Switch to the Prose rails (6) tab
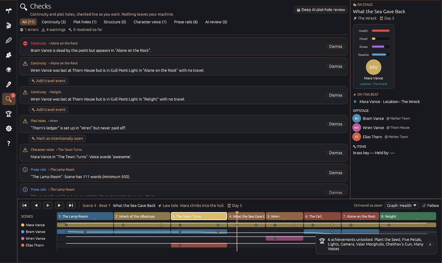Screen dimensions: 442x263 coord(186,22)
